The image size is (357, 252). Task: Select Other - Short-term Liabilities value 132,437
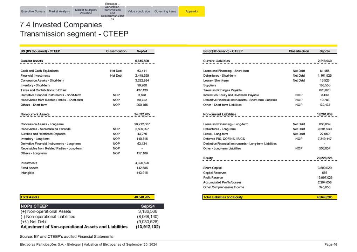(324, 105)
